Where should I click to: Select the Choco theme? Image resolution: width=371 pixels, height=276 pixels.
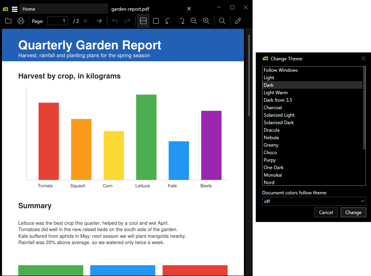click(x=313, y=153)
